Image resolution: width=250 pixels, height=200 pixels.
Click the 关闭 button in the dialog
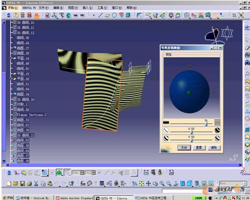184,147
